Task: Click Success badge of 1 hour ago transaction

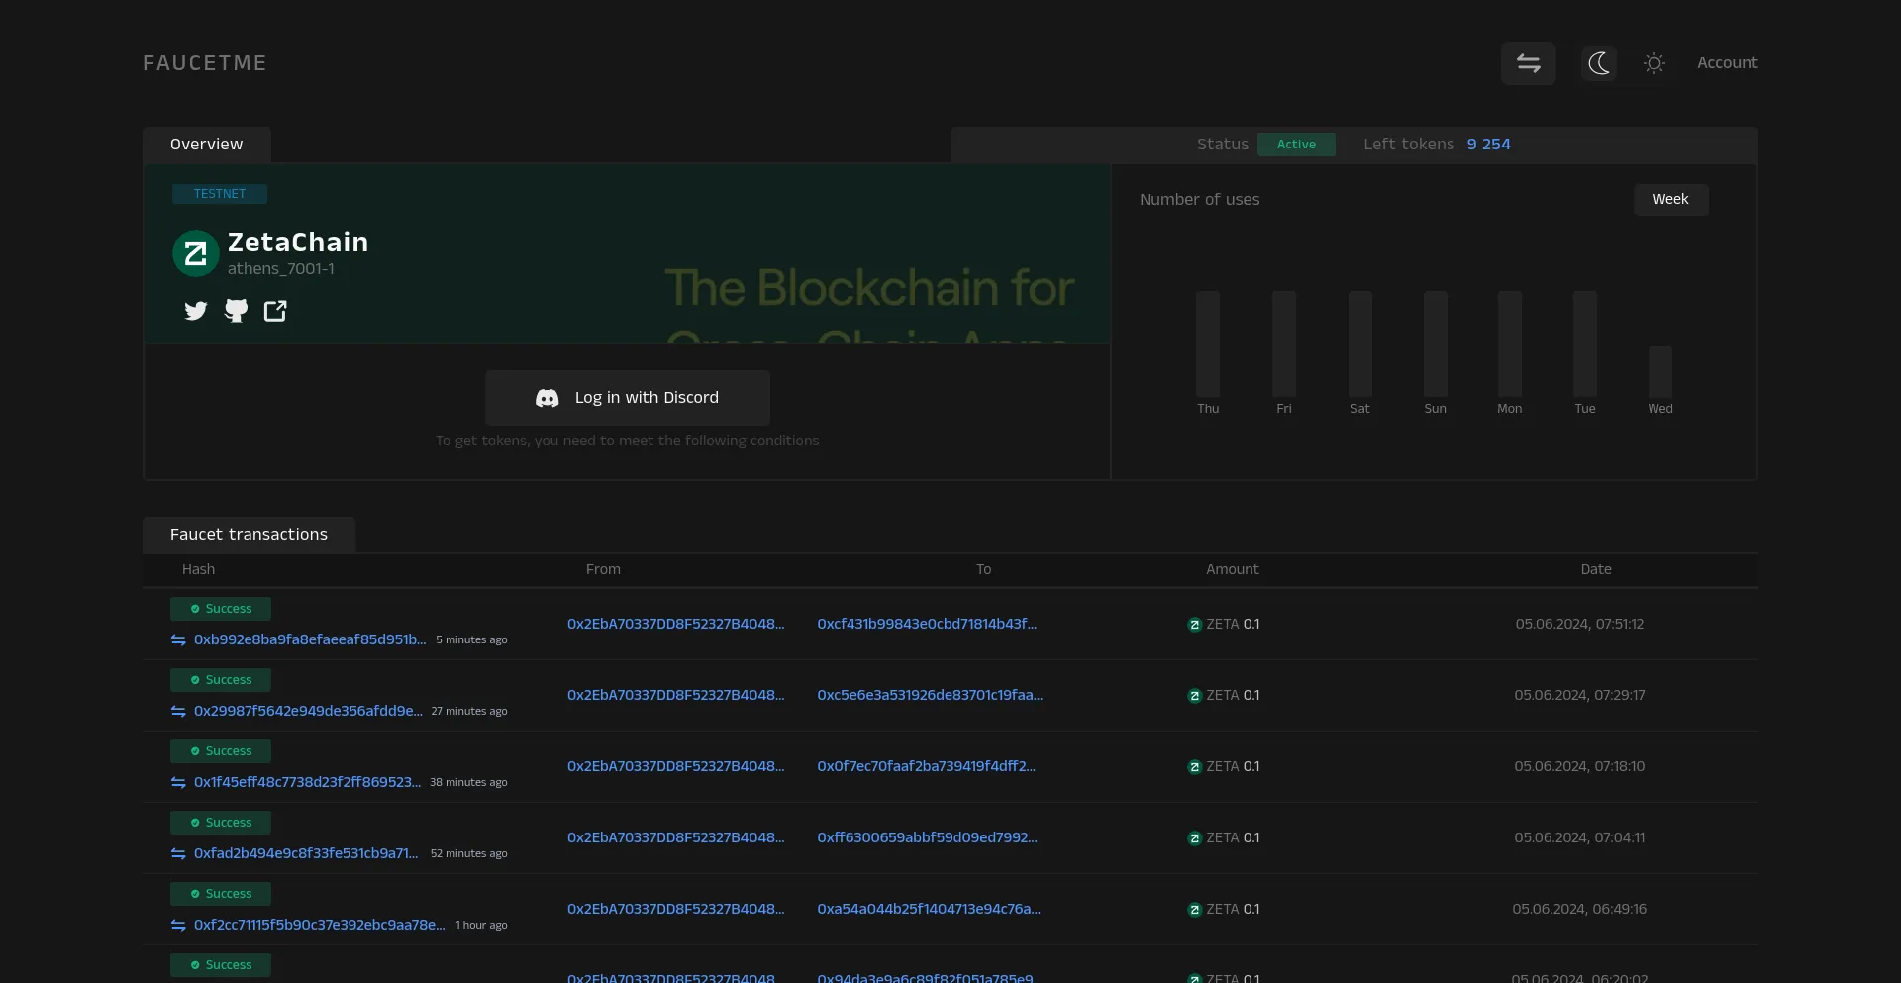Action: coord(221,894)
